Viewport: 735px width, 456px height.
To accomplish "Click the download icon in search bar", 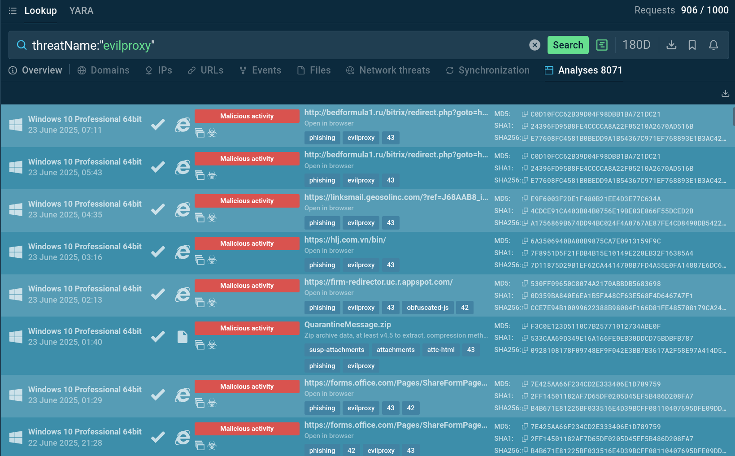I will (671, 45).
